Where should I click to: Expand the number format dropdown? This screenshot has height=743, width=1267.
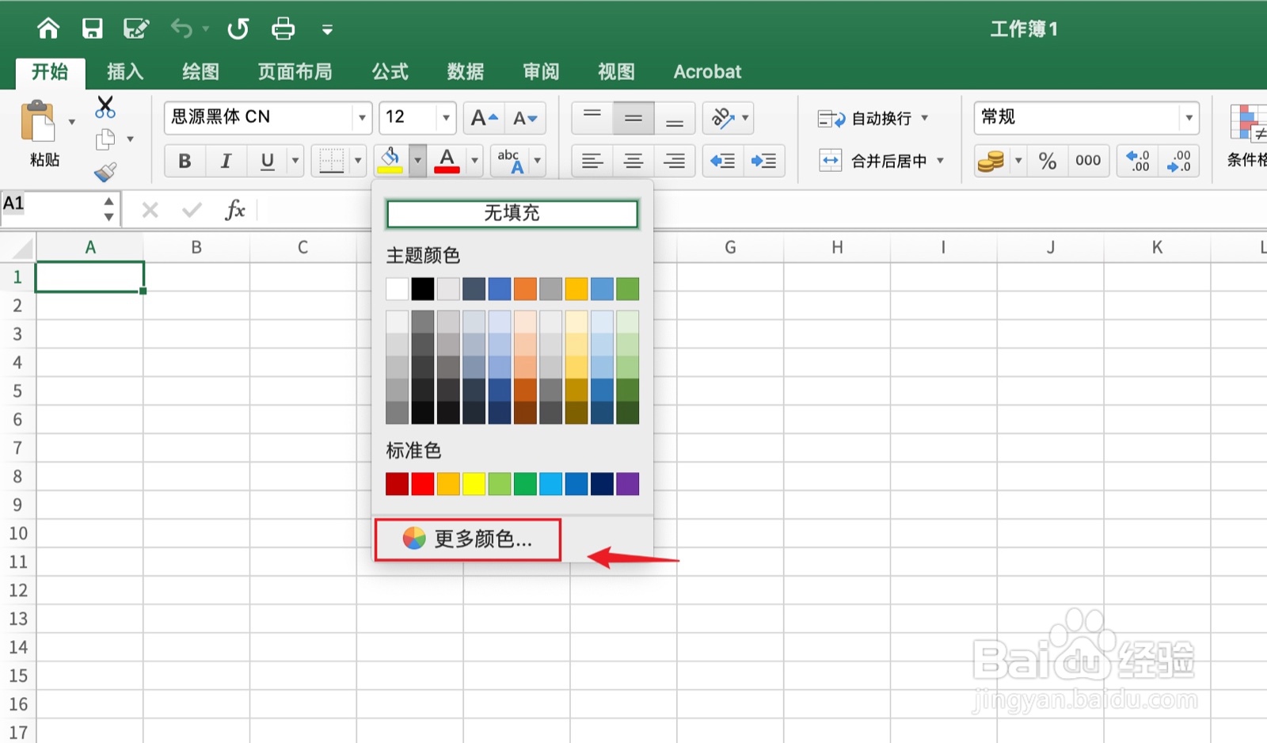tap(1189, 118)
